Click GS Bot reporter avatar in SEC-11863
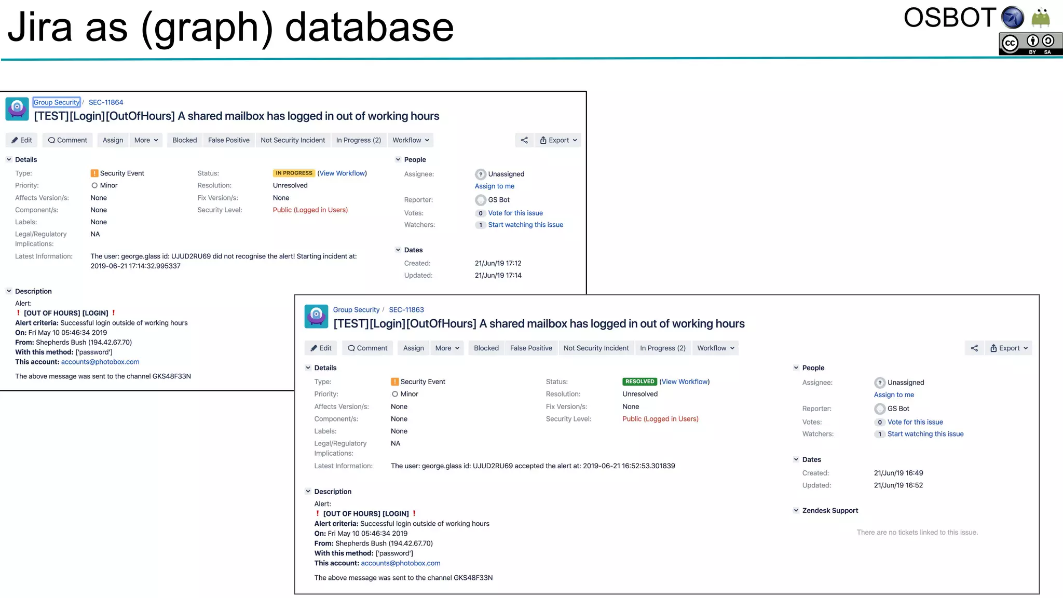The width and height of the screenshot is (1063, 598). pyautogui.click(x=880, y=409)
